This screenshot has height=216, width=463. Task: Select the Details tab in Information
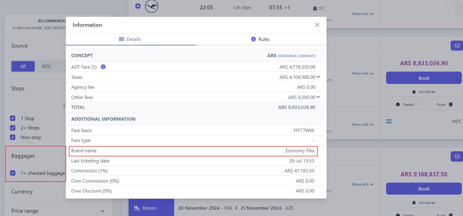pos(130,39)
